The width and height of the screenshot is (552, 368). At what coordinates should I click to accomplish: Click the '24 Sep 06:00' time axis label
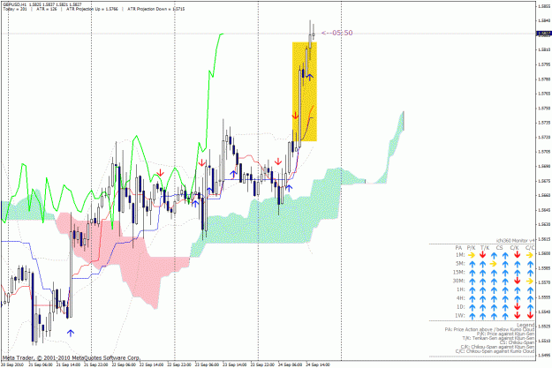click(x=291, y=364)
